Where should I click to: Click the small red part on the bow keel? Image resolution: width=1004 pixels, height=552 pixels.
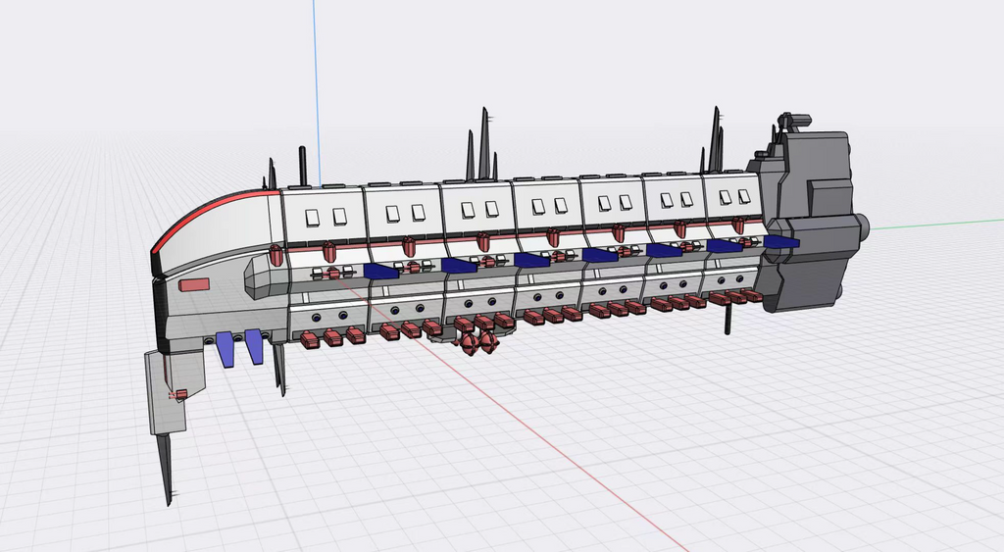(x=179, y=394)
